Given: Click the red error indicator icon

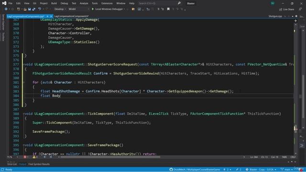Looking at the screenshot, I should pos(25,157).
